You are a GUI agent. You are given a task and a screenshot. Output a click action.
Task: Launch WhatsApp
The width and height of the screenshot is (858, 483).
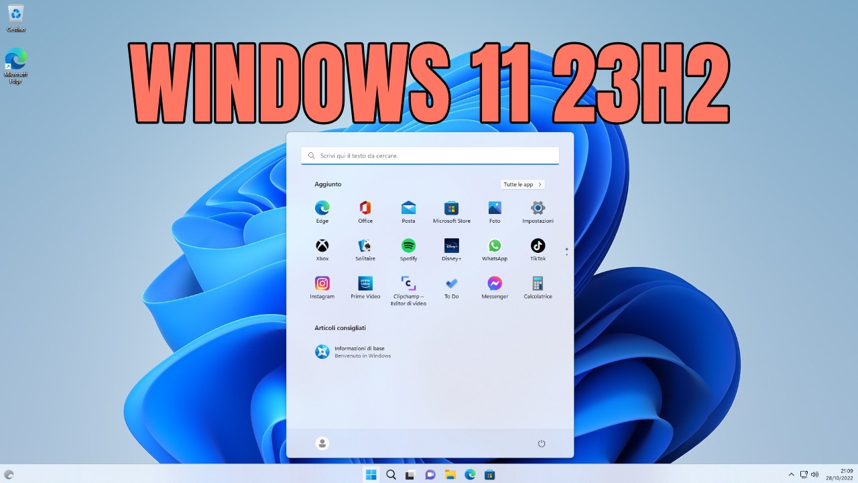pos(495,250)
